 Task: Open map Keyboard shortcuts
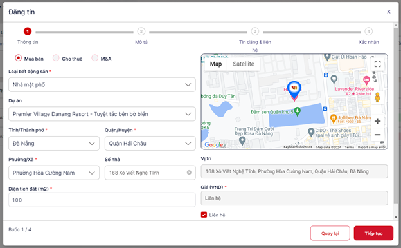(298, 147)
